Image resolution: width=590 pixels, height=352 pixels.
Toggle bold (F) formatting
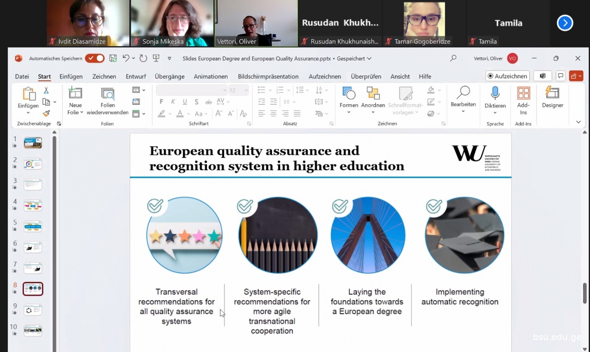point(161,102)
